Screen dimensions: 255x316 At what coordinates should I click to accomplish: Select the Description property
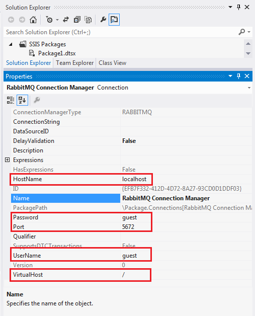28,150
